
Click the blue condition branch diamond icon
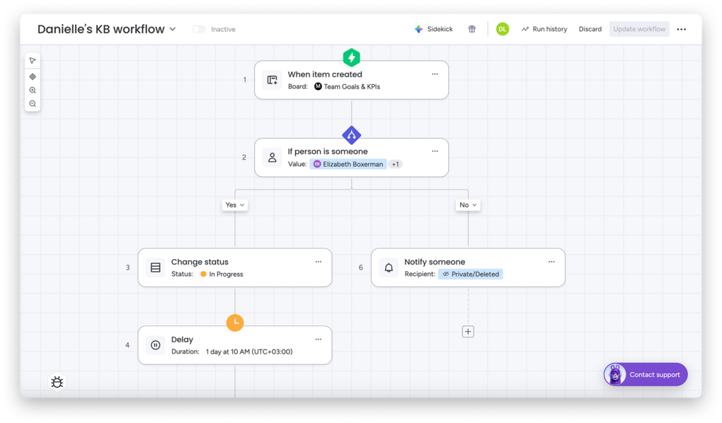coord(351,135)
